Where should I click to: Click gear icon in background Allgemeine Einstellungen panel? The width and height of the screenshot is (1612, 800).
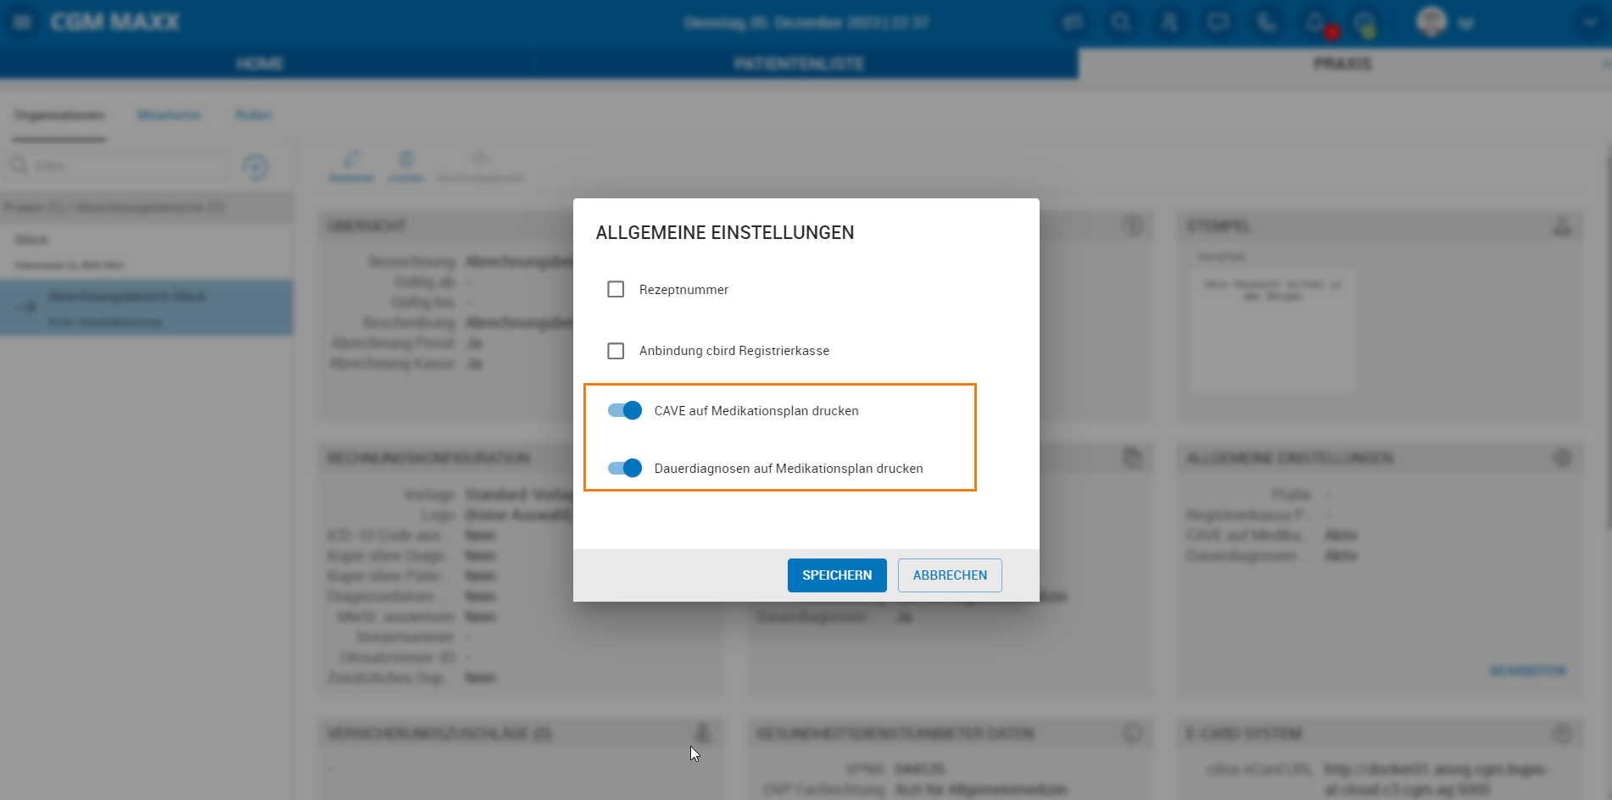point(1562,458)
